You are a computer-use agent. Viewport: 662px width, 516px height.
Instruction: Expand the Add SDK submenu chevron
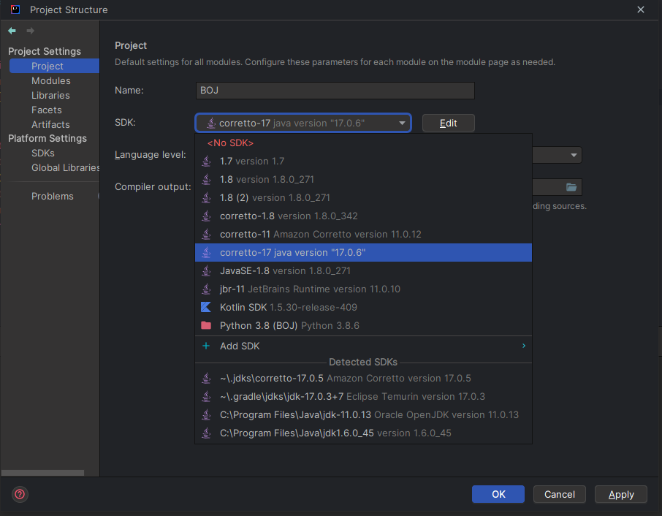523,346
